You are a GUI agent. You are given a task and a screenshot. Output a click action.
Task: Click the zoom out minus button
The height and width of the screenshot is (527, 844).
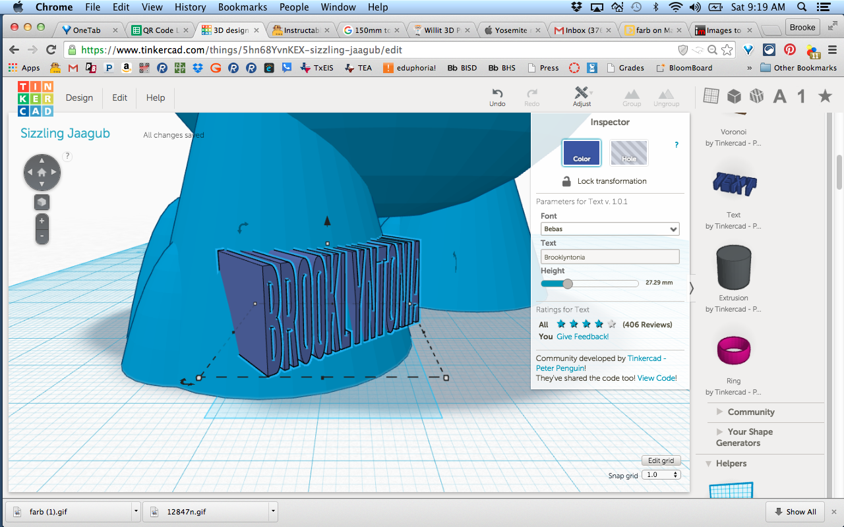(x=42, y=236)
